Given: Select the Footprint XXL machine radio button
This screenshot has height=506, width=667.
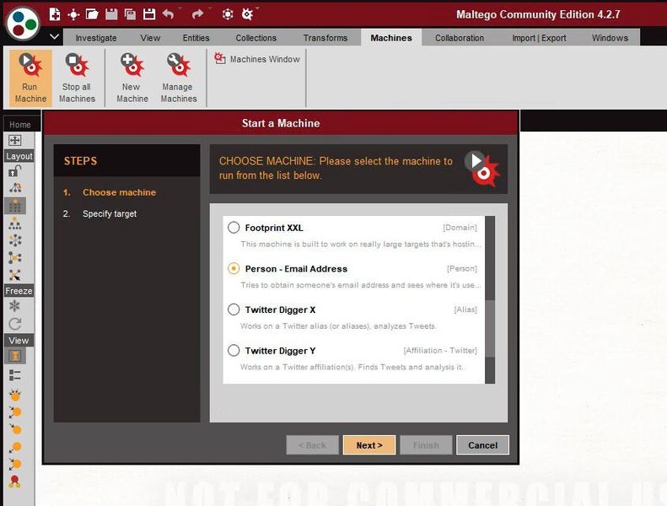Looking at the screenshot, I should 234,227.
